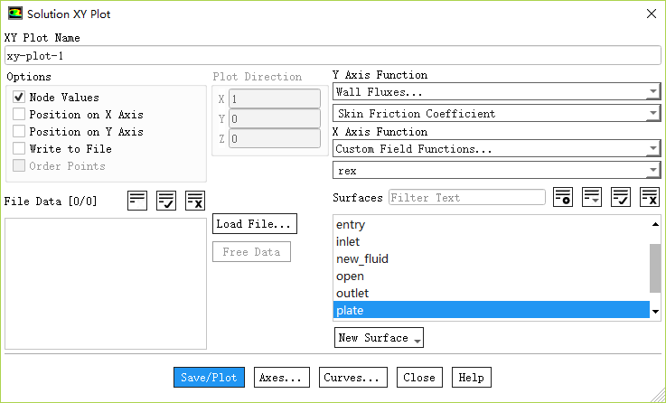Viewport: 666px width, 403px height.
Task: Deselect all File Data entries icon
Action: (195, 201)
